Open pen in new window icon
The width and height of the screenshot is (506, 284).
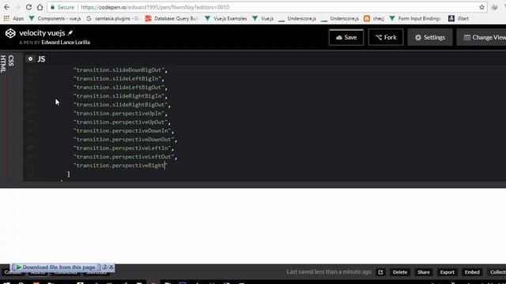coord(380,272)
